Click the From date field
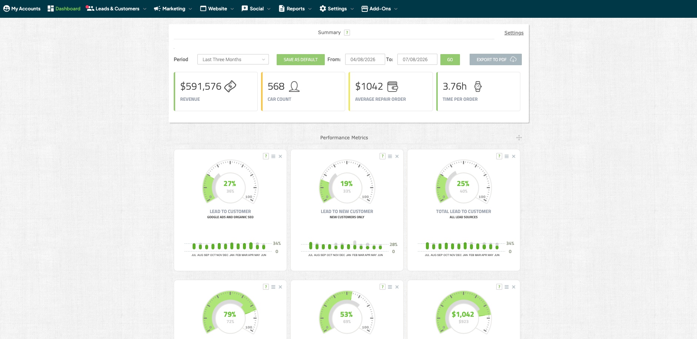The height and width of the screenshot is (339, 697). 365,59
